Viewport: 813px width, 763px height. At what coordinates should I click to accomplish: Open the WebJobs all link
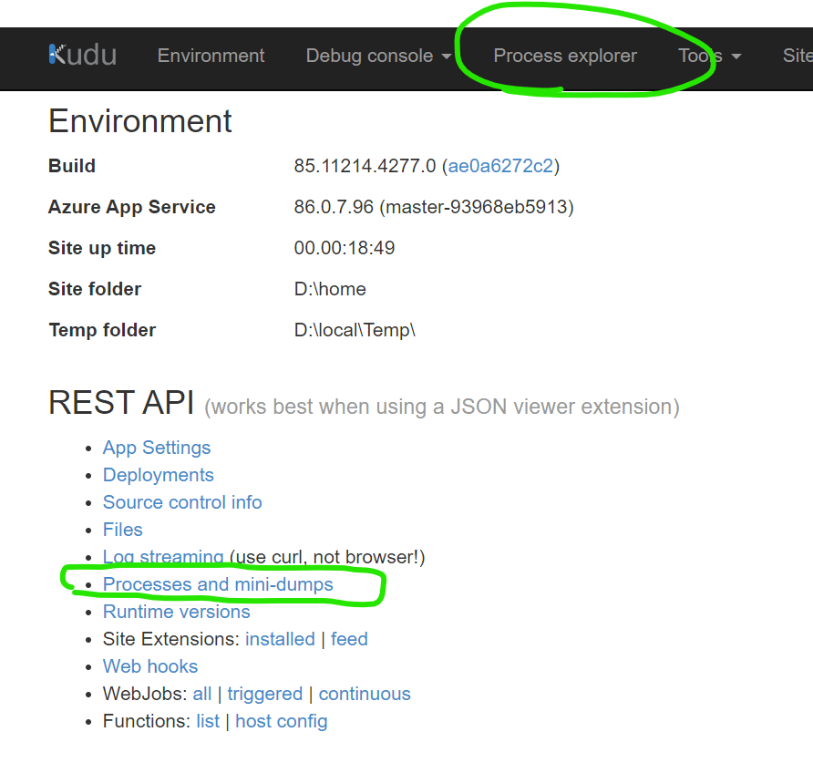(201, 694)
